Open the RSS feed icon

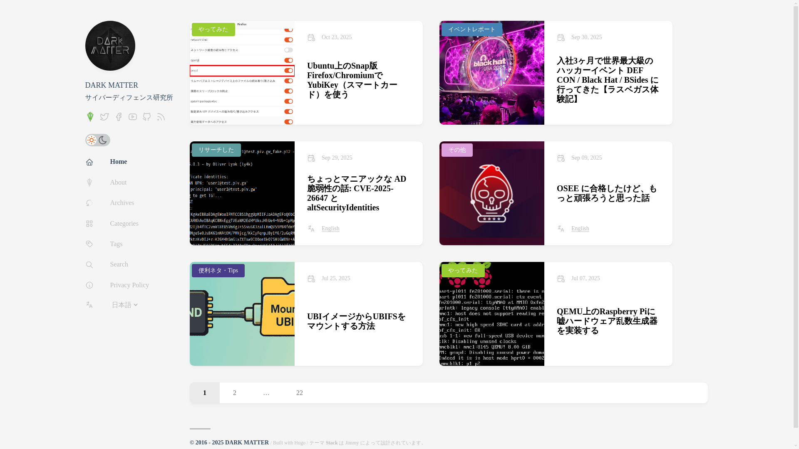coord(161,117)
